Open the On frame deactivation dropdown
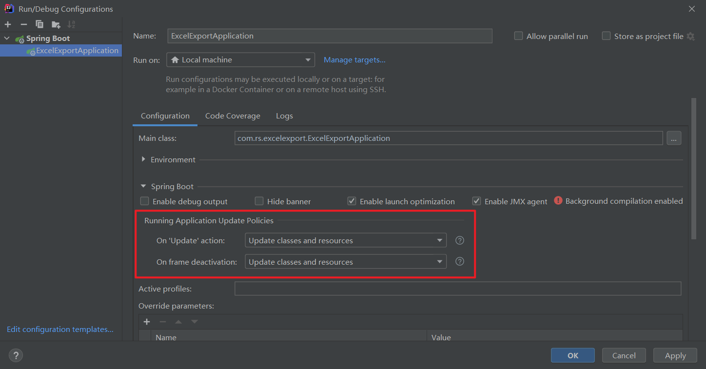Screen dimensions: 706x369 point(346,262)
